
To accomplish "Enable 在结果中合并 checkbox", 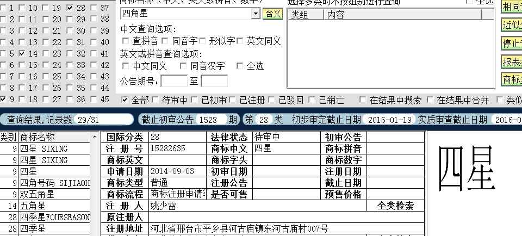I will (x=430, y=100).
